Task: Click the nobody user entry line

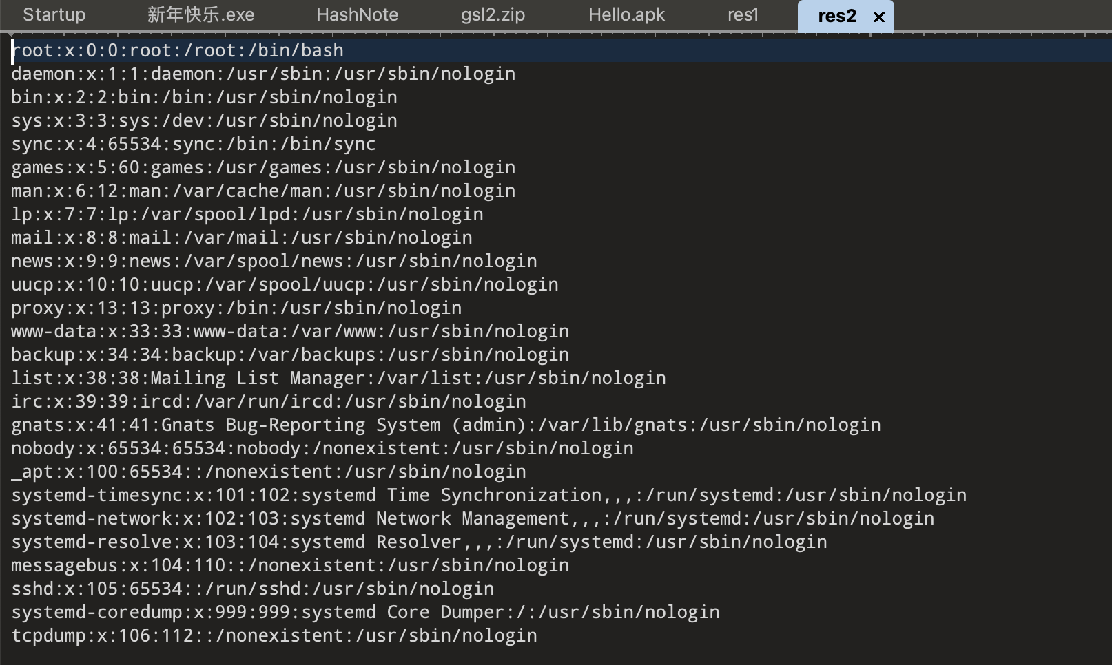Action: pyautogui.click(x=322, y=449)
